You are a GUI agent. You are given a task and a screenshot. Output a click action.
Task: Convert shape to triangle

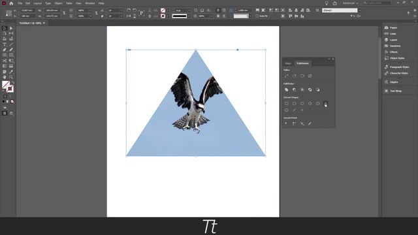tap(325, 103)
